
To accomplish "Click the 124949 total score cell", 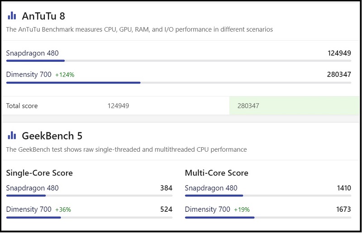I will point(119,106).
